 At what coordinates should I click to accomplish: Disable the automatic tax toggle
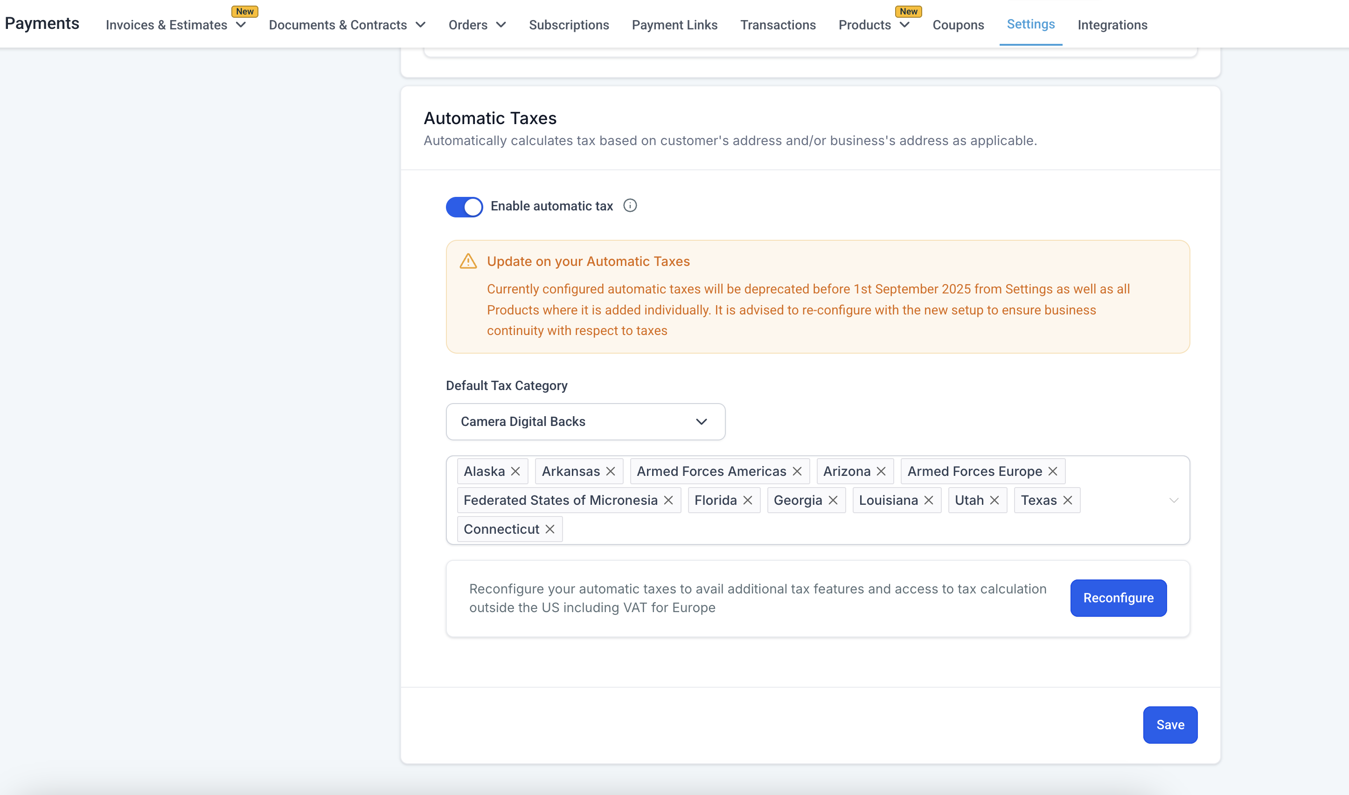pyautogui.click(x=464, y=207)
